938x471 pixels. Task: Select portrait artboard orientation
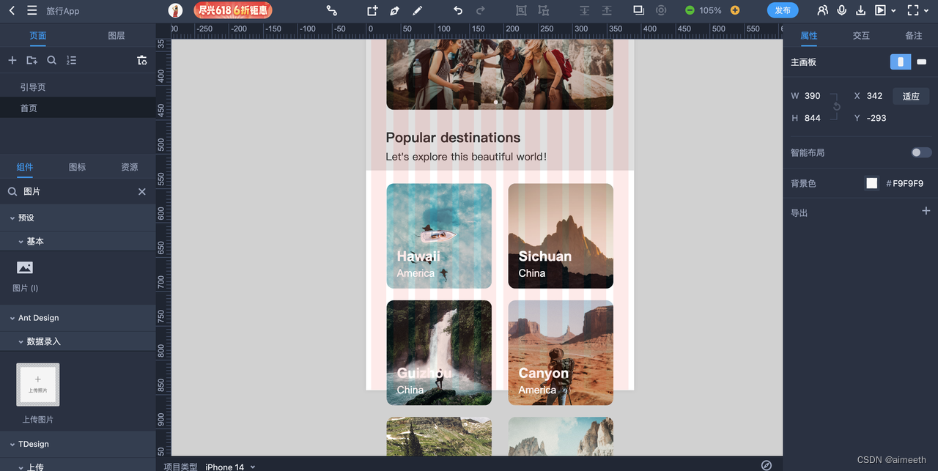point(901,62)
